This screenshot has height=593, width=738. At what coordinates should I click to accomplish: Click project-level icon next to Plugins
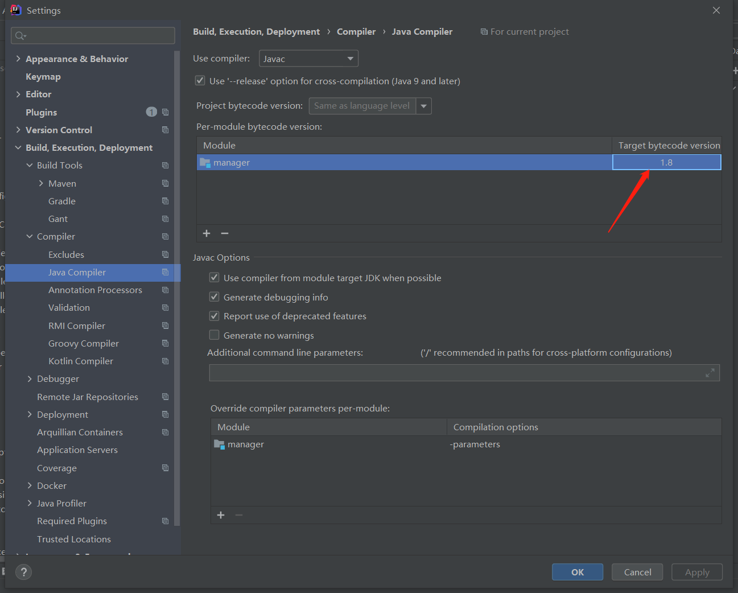pyautogui.click(x=165, y=112)
